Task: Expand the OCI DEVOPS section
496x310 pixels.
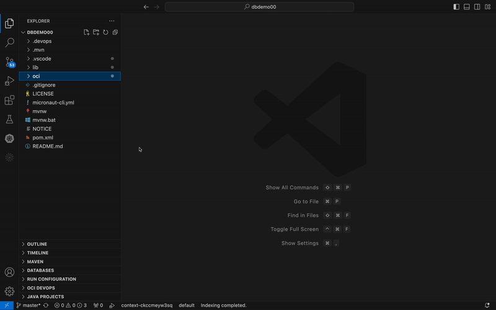Action: 41,288
